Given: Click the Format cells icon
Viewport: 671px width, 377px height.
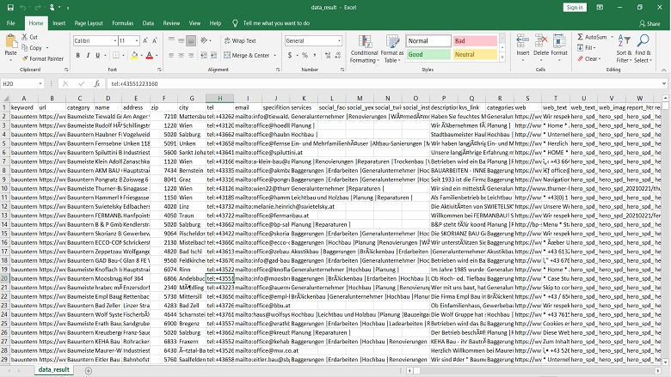Looking at the screenshot, I should pyautogui.click(x=559, y=41).
